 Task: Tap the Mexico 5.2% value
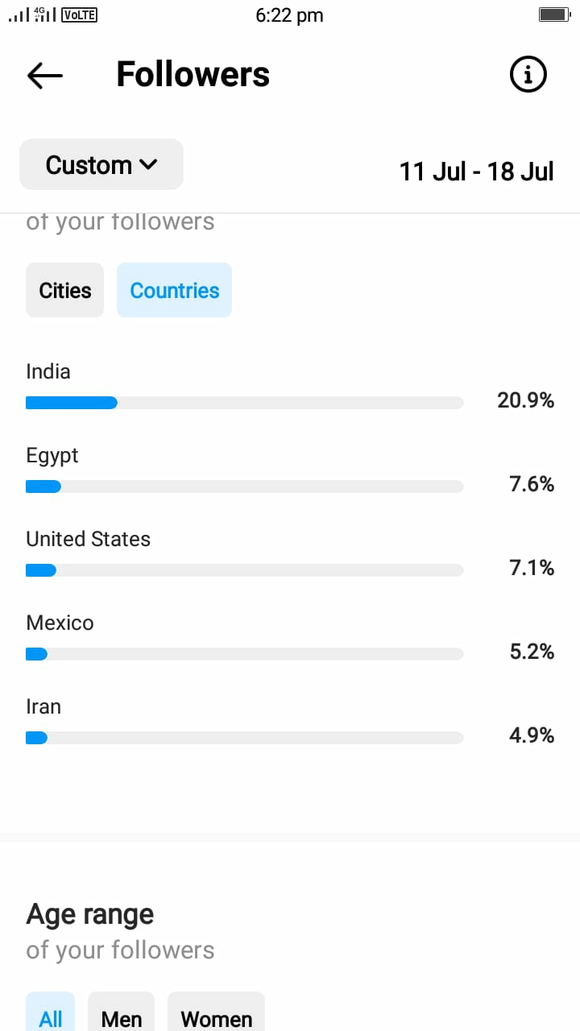[x=532, y=652]
